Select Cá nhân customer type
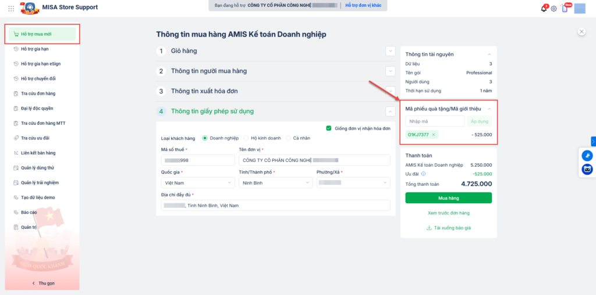596x295 pixels. coord(288,138)
